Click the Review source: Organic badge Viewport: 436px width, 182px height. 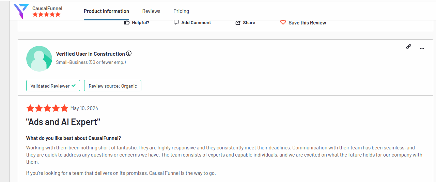click(x=113, y=86)
